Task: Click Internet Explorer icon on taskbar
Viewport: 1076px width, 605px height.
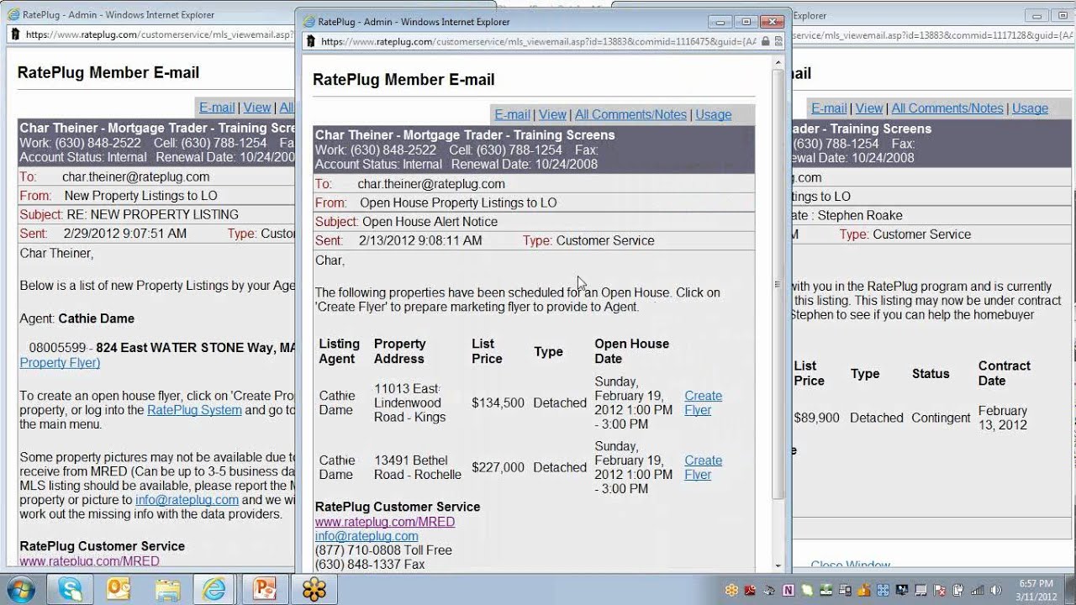Action: click(x=215, y=589)
